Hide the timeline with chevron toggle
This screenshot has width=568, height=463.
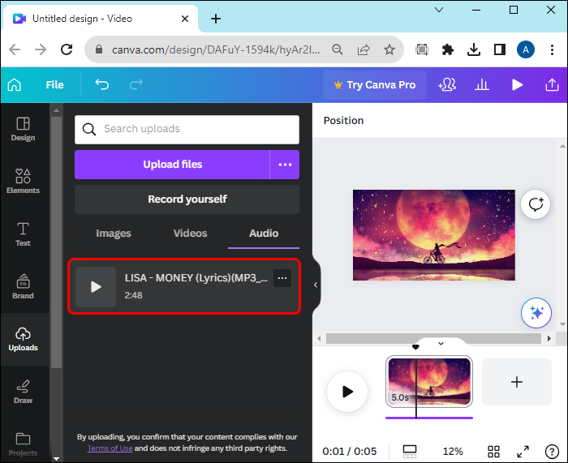point(441,344)
